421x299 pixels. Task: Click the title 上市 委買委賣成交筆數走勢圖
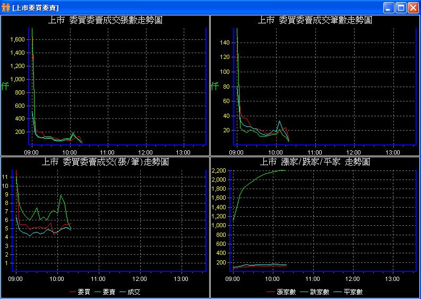(315, 20)
